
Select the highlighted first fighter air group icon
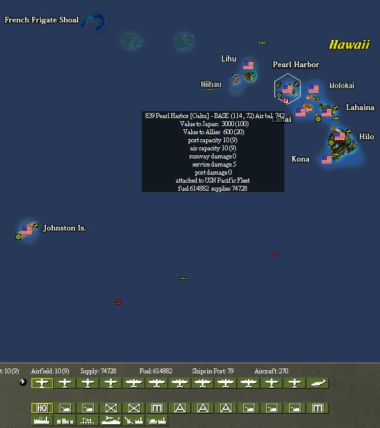[42, 383]
